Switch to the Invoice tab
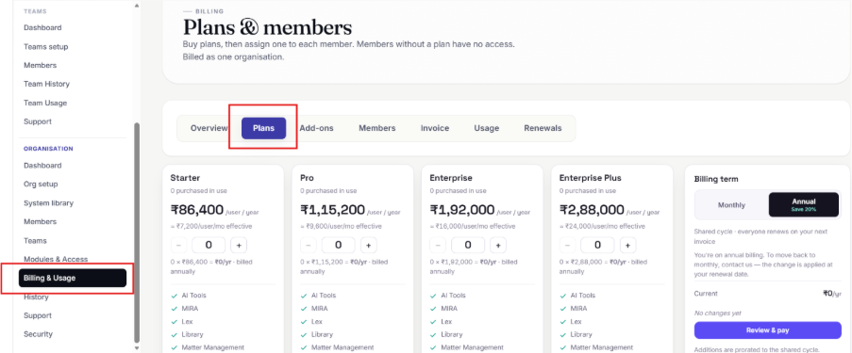This screenshot has width=852, height=353. [435, 129]
